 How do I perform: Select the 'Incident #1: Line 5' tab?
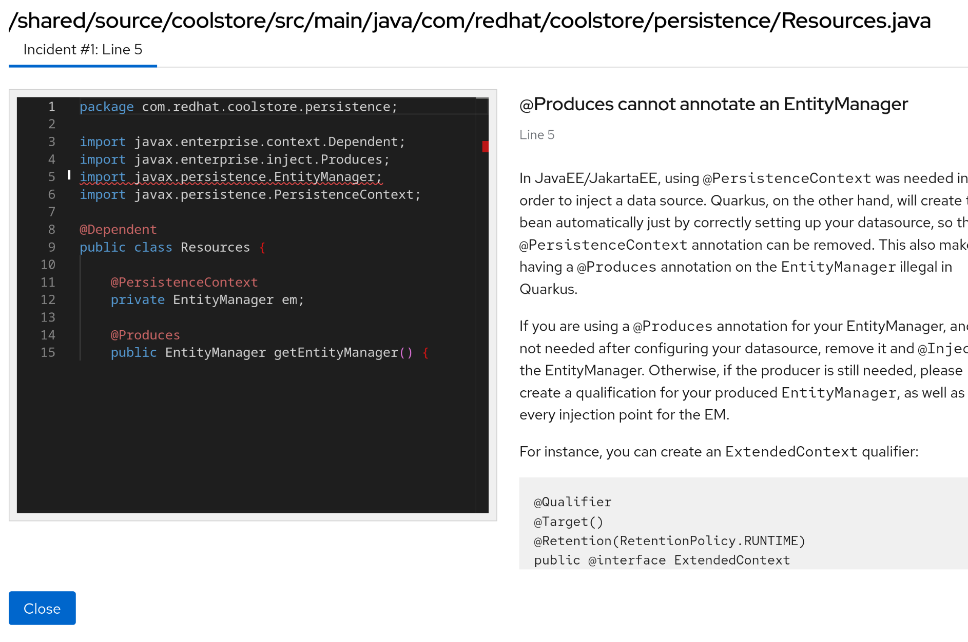pos(83,50)
